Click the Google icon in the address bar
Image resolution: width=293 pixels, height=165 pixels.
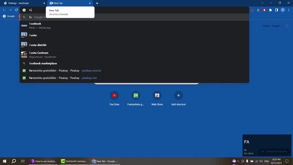tap(24, 10)
